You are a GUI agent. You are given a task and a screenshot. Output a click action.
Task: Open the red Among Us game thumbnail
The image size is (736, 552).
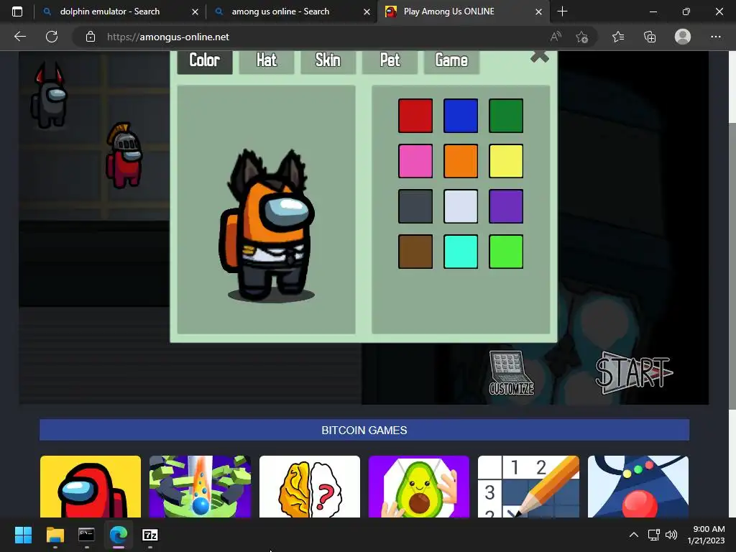click(91, 487)
